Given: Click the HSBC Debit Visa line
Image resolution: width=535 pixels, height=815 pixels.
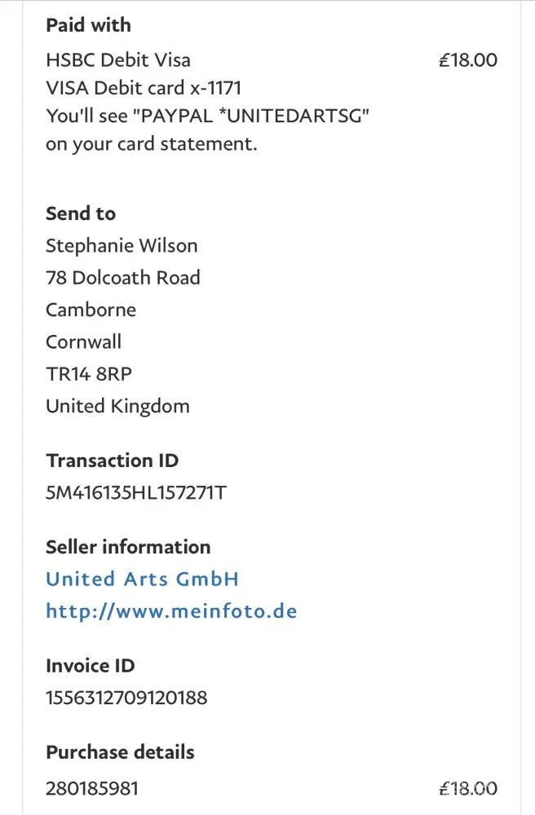Looking at the screenshot, I should pyautogui.click(x=118, y=59).
